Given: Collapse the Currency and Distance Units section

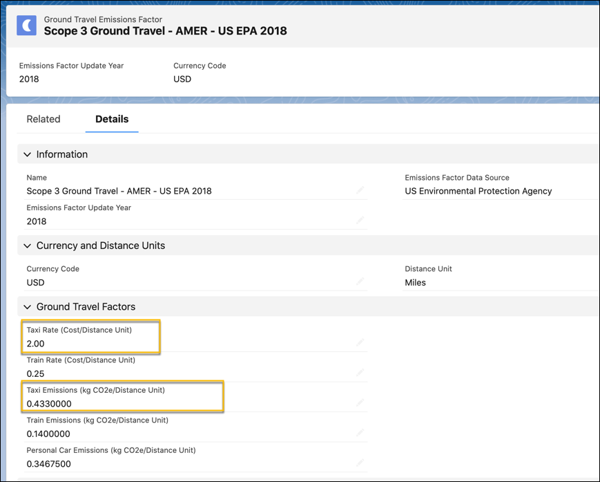Looking at the screenshot, I should pos(27,245).
